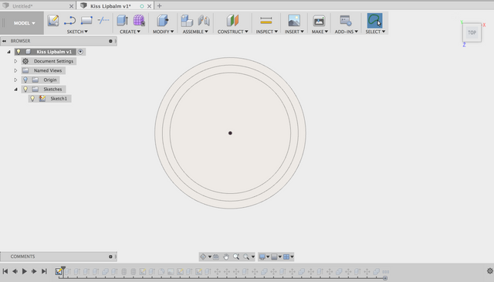Add a new design tab with plus
Image resolution: width=494 pixels, height=282 pixels.
[x=160, y=5]
